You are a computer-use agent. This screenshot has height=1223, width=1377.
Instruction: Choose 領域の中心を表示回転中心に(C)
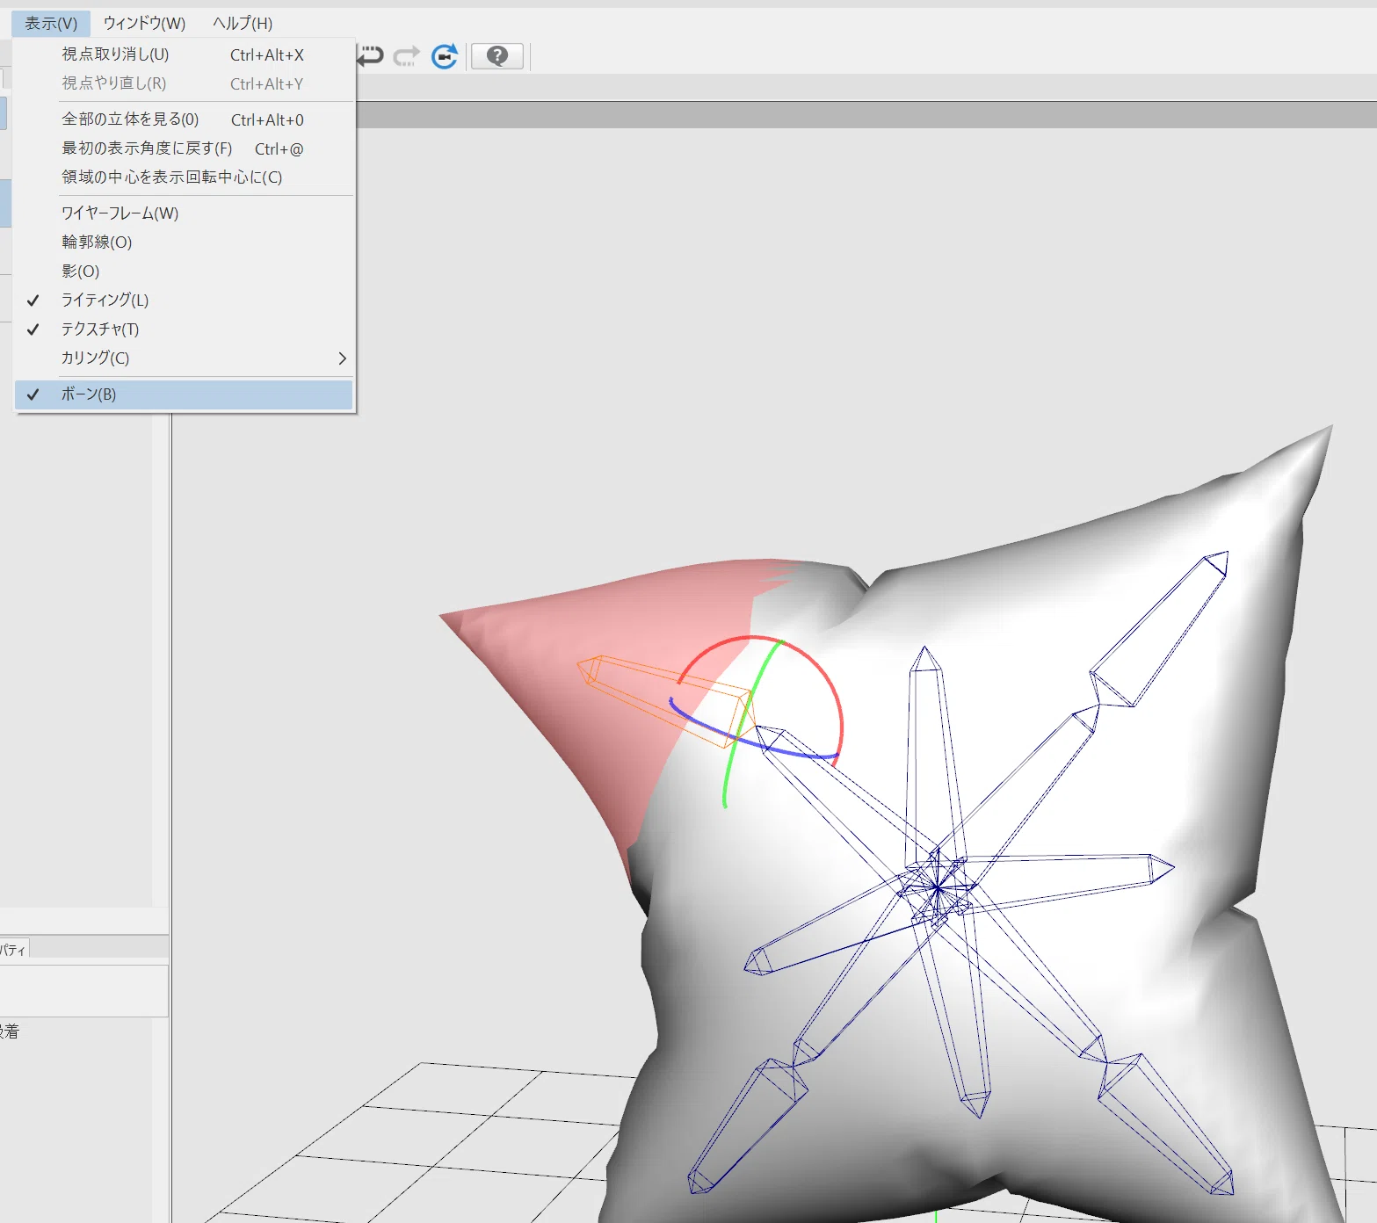[184, 177]
